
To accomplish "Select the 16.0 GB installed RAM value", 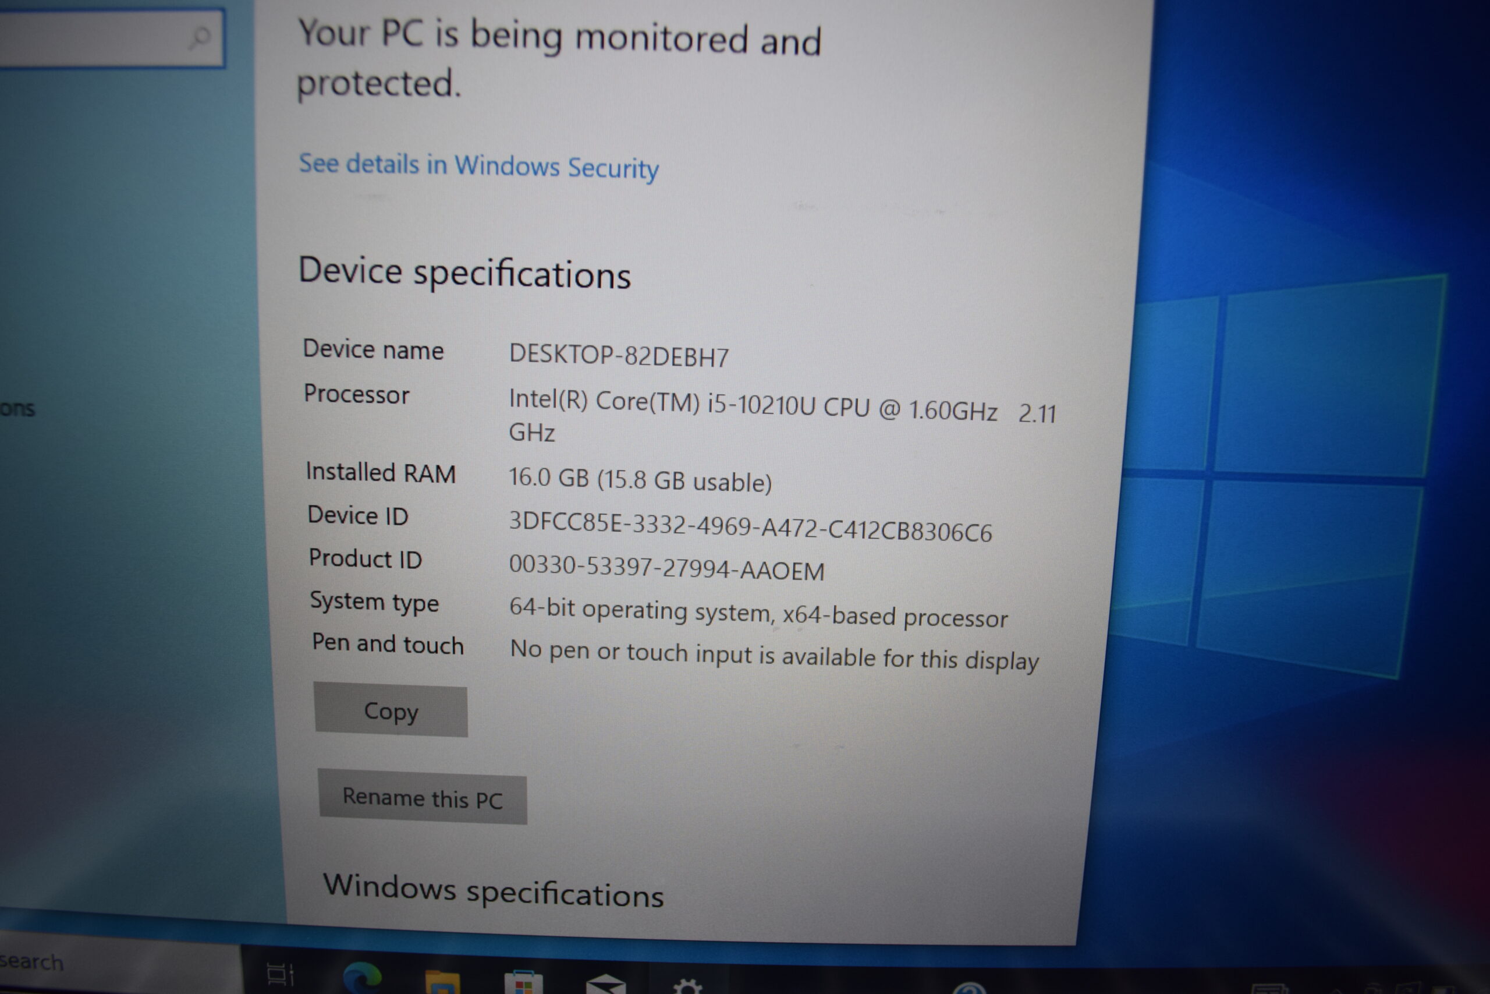I will click(640, 480).
